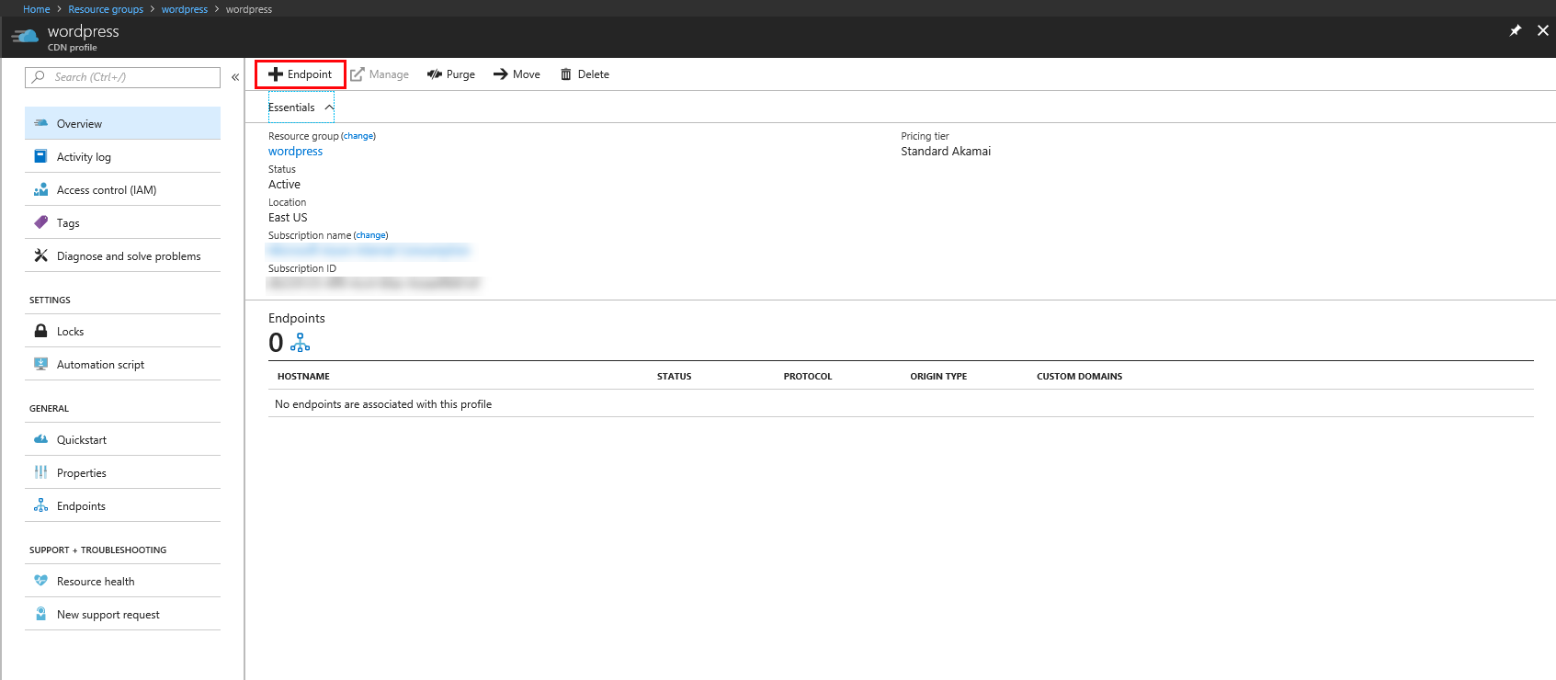Click the New support request icon
Viewport: 1556px width, 680px height.
tap(40, 614)
